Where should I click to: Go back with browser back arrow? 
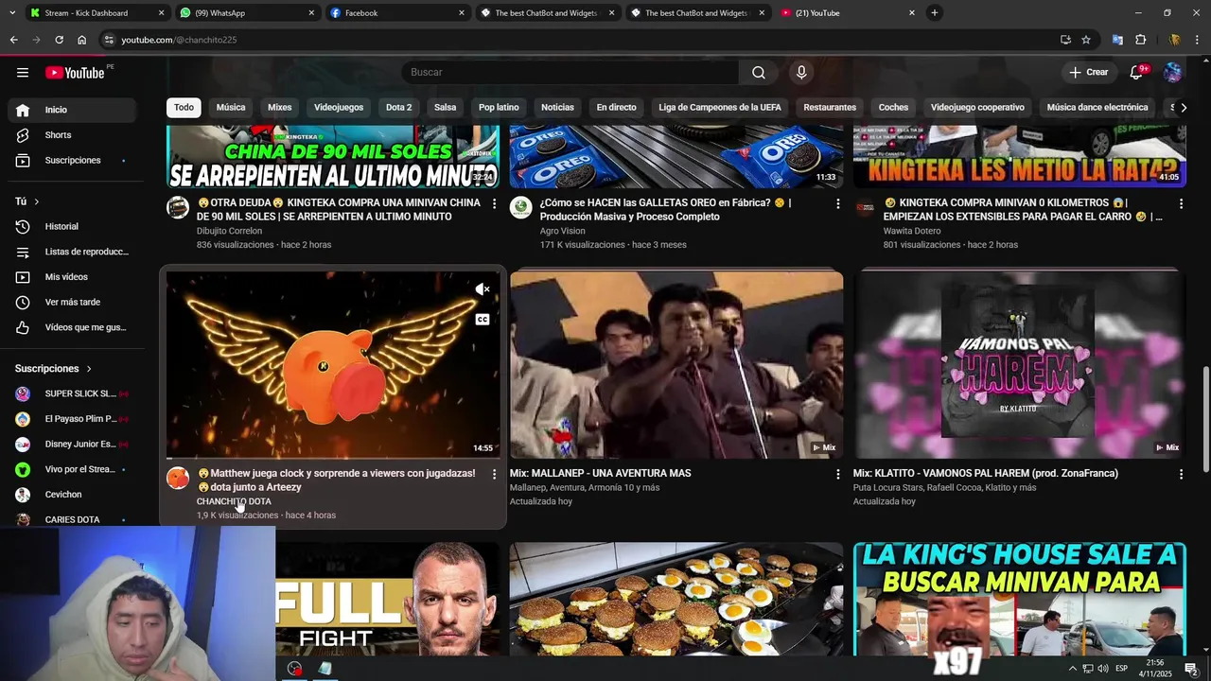tap(13, 40)
